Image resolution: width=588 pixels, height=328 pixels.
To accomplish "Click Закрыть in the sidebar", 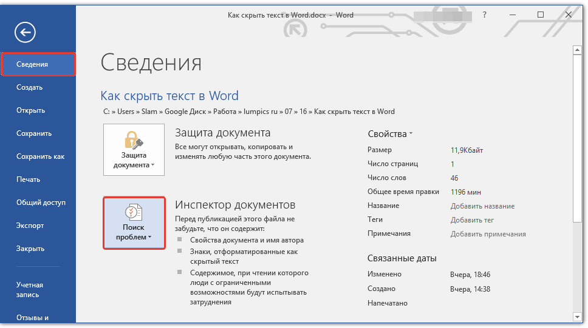I will click(30, 249).
